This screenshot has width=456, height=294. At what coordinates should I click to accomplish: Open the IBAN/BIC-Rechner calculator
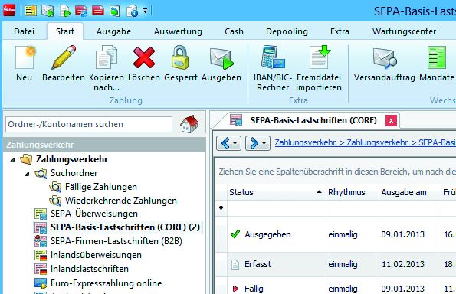point(273,67)
